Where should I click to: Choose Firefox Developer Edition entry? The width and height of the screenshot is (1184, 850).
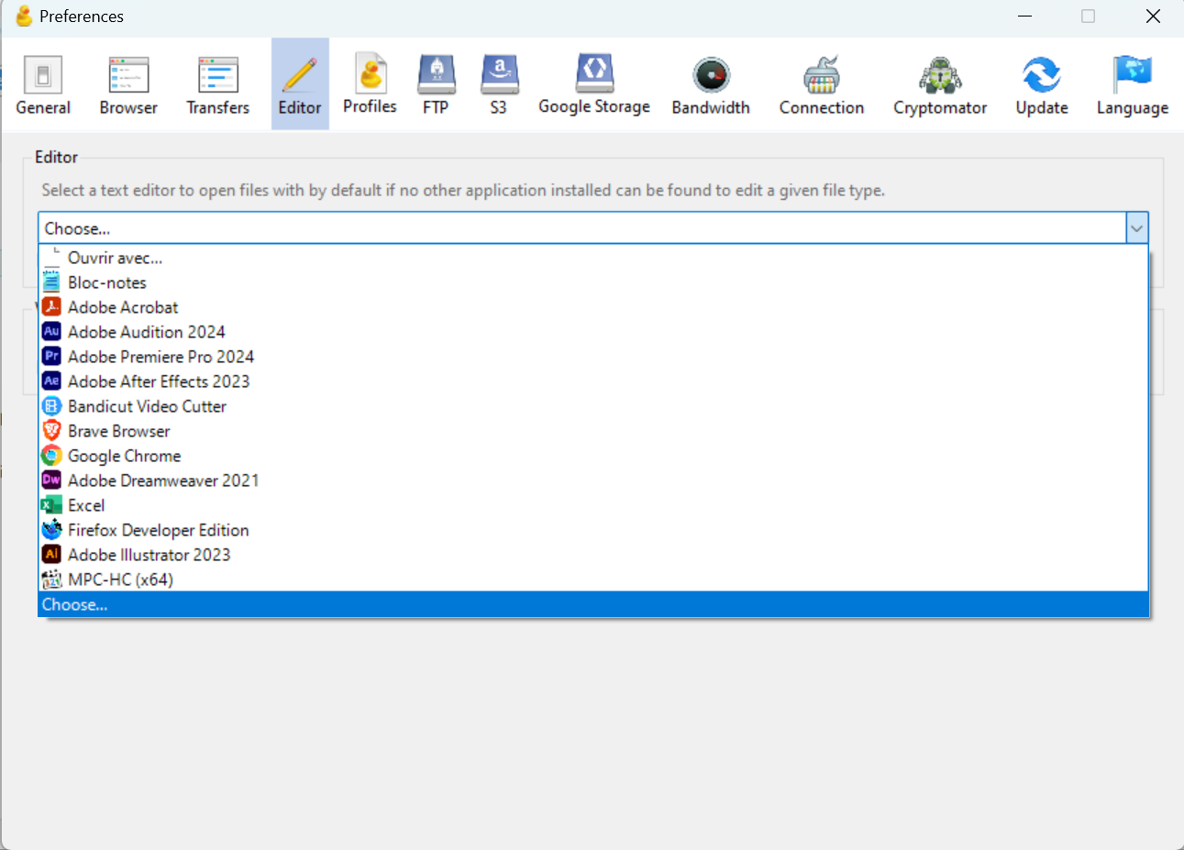(593, 530)
